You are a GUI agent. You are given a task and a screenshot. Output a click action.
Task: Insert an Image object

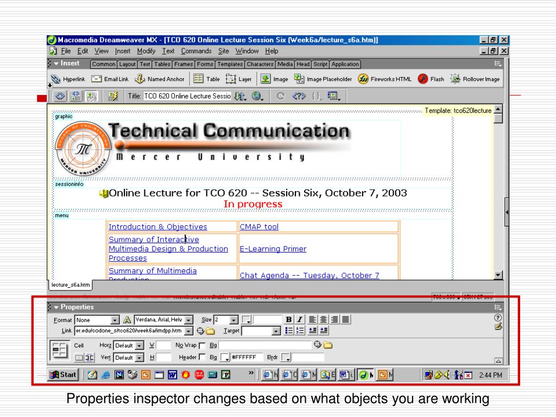click(274, 79)
